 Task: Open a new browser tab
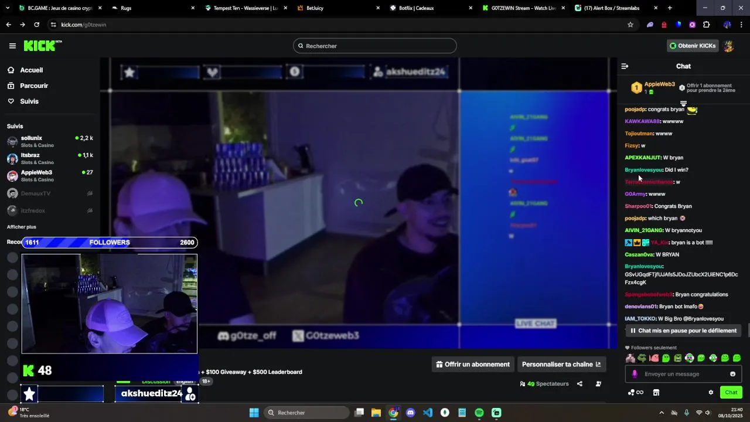[x=670, y=8]
